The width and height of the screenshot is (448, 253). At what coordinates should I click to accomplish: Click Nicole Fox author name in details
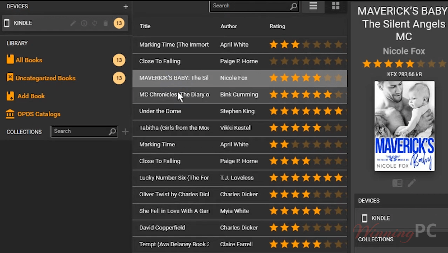(x=404, y=51)
